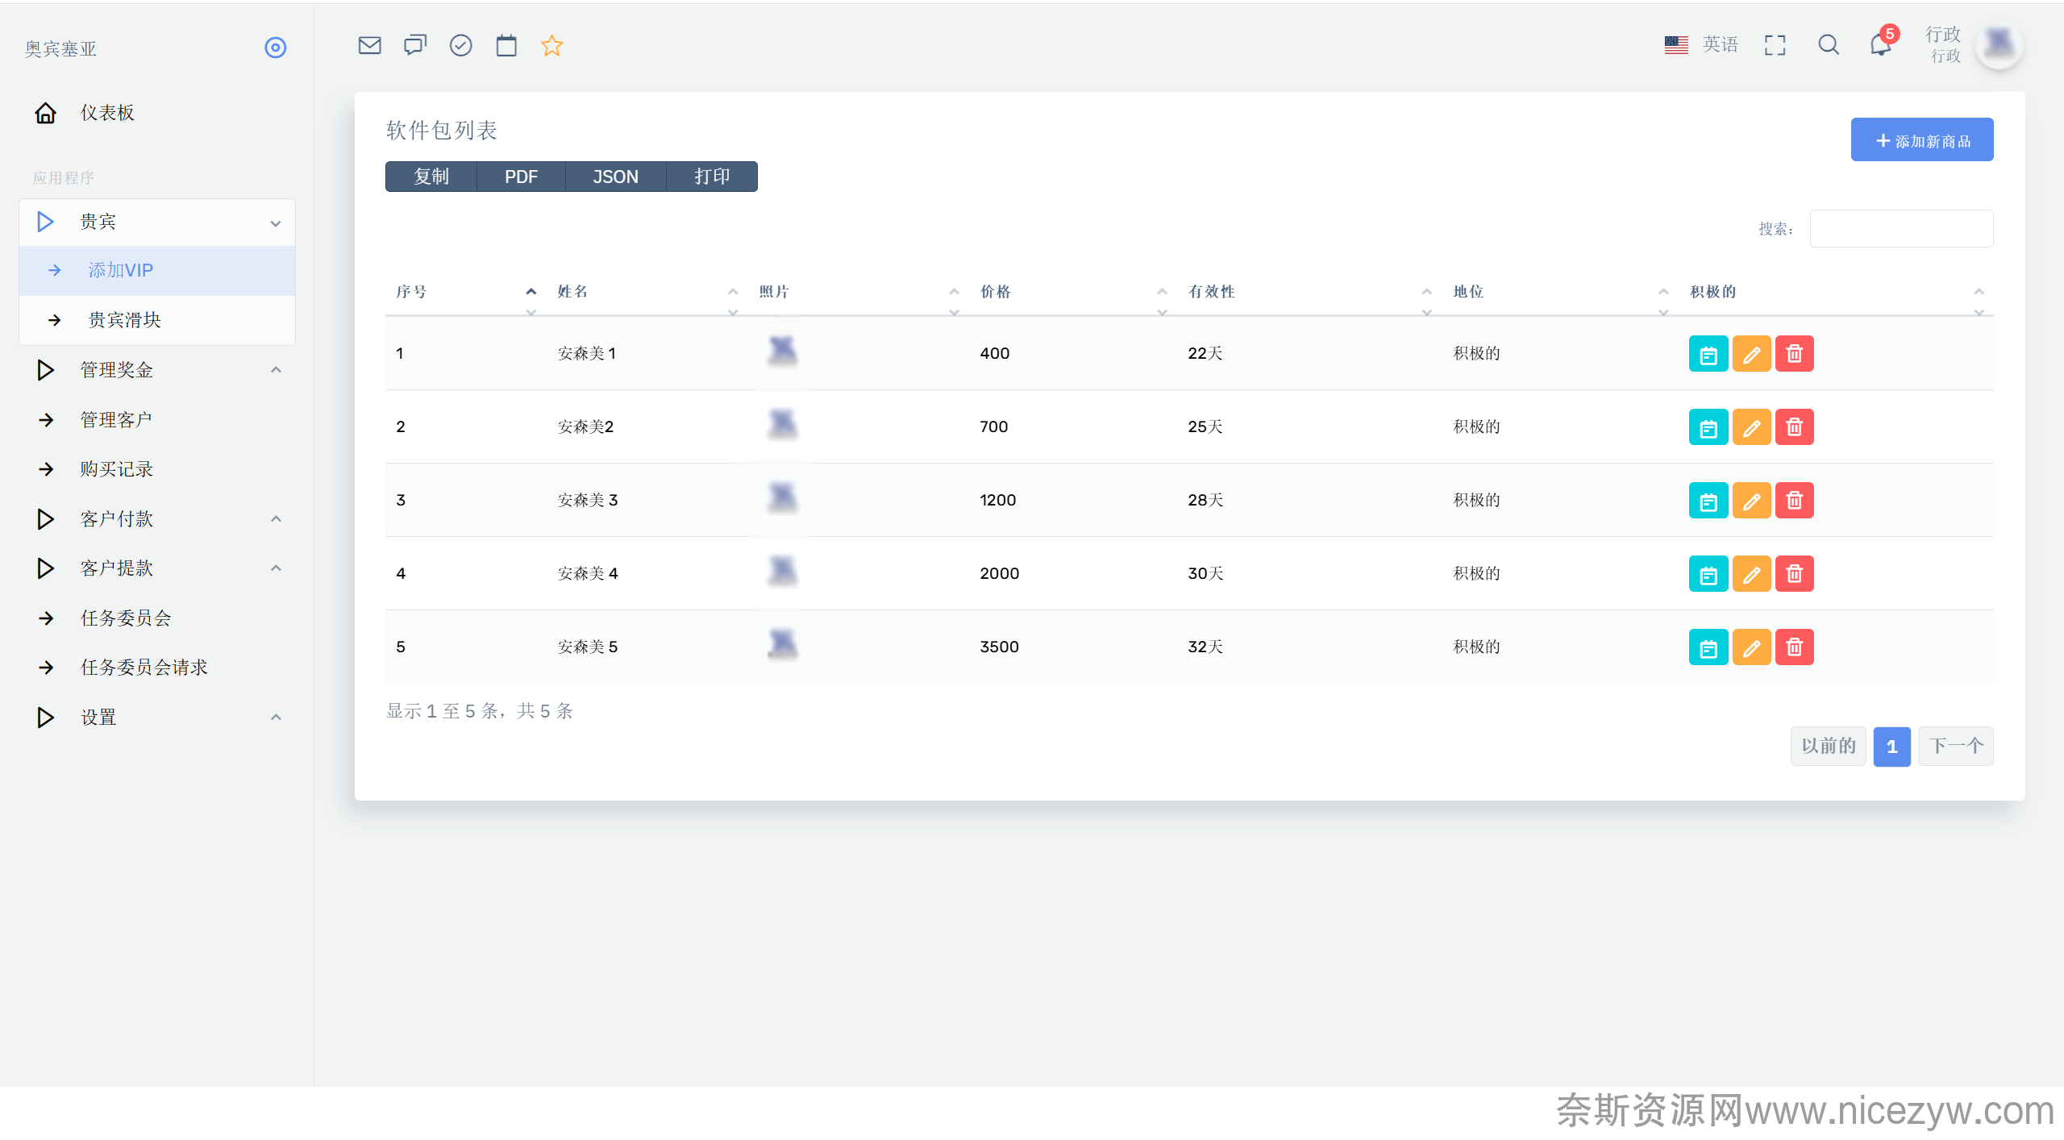This screenshot has height=1140, width=2064.
Task: Edit 安森美 1 with orange pencil
Action: point(1751,354)
